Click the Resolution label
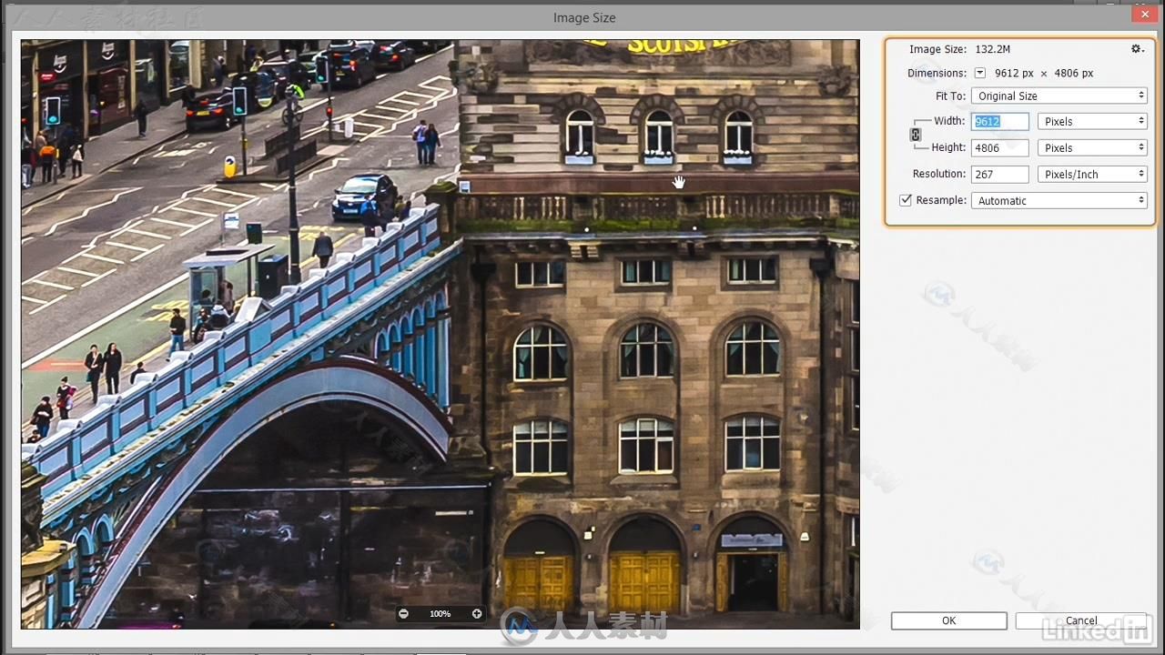 [x=939, y=174]
